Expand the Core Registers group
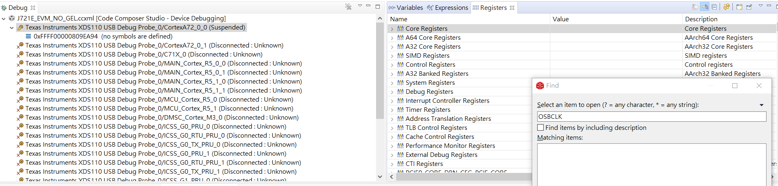The height and width of the screenshot is (186, 778). tap(392, 29)
